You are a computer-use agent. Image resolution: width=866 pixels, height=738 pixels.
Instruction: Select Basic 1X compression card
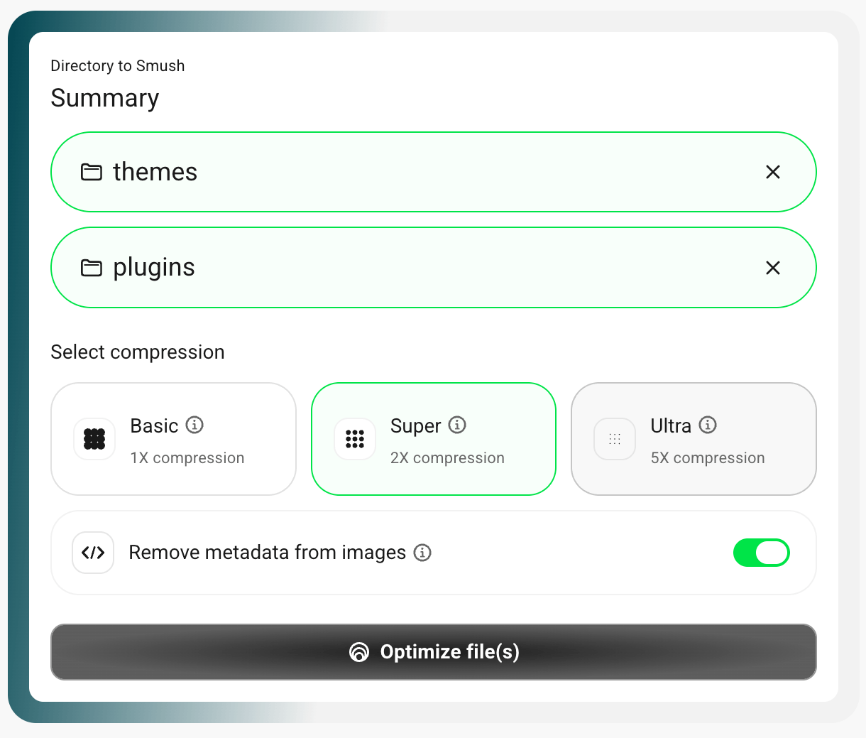pyautogui.click(x=173, y=439)
